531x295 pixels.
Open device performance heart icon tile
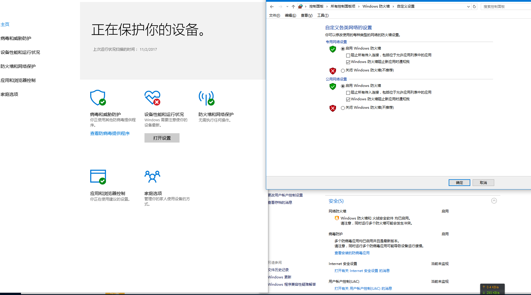pyautogui.click(x=152, y=98)
